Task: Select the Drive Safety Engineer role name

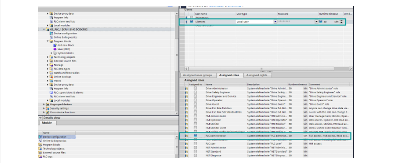Action: point(218,92)
